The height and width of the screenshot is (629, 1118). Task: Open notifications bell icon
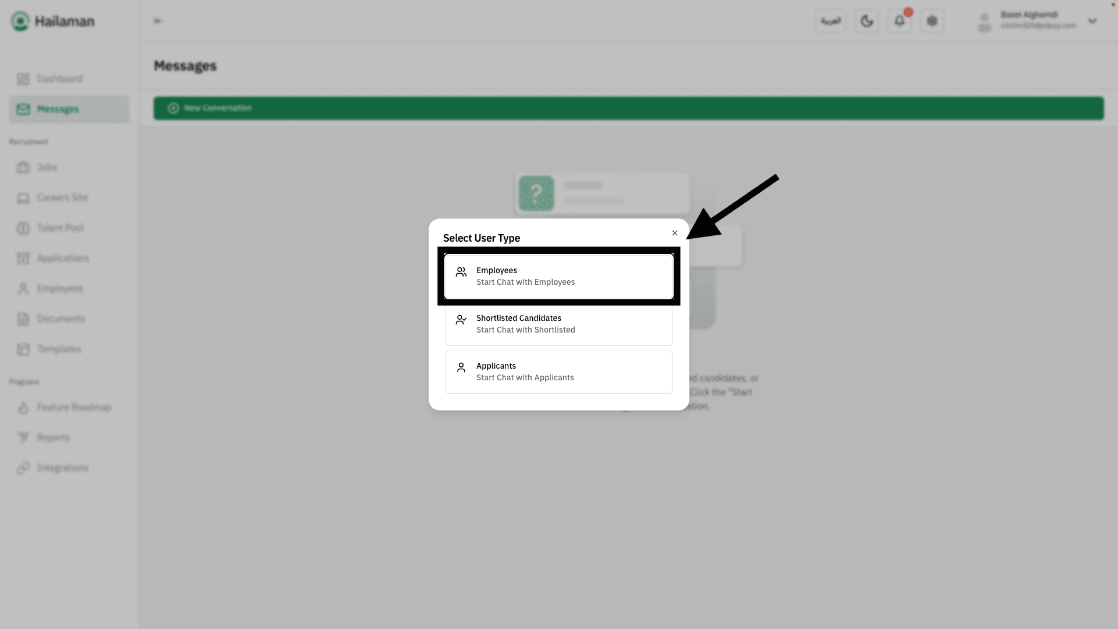coord(899,22)
